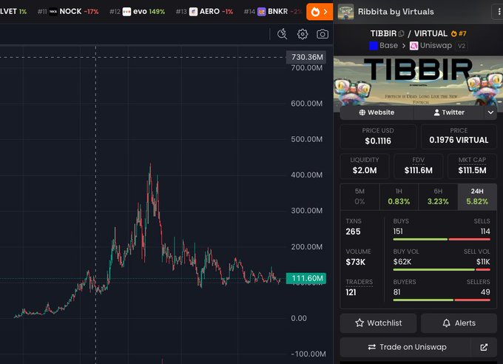
Task: Open chart settings gear icon
Action: 303,34
